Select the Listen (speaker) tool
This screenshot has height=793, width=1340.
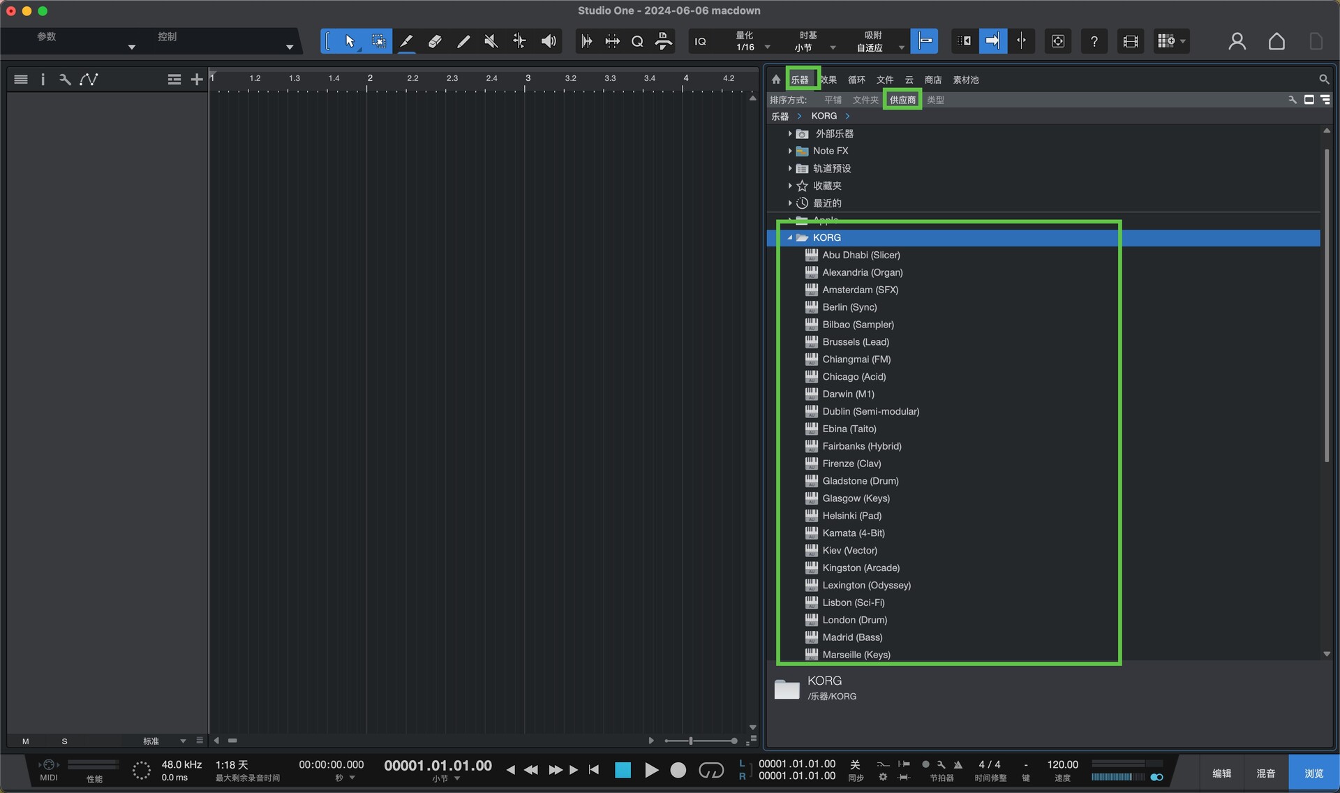tap(549, 41)
